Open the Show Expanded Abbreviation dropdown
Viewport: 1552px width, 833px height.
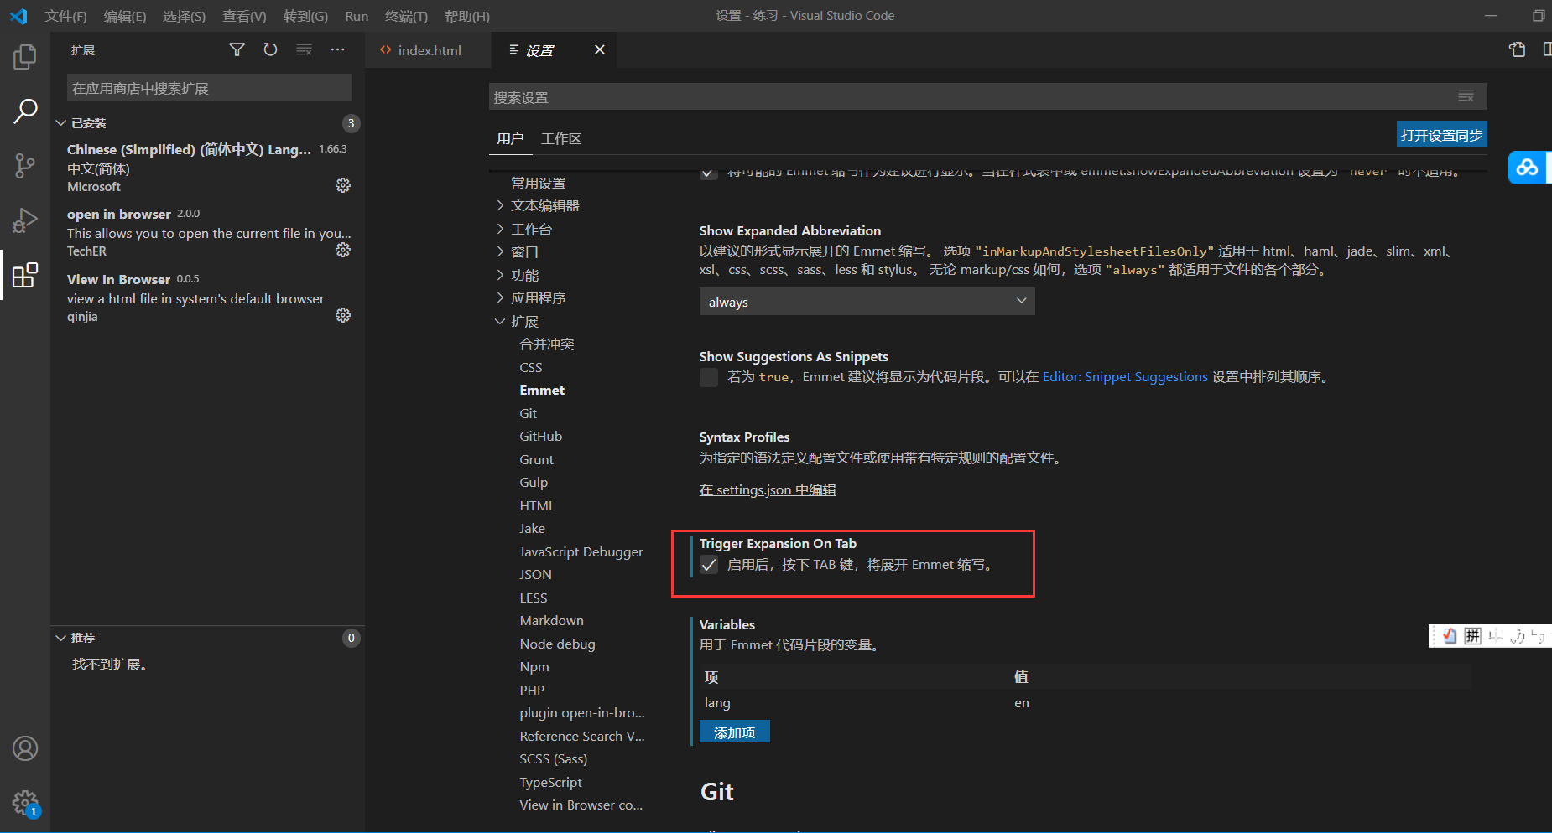pyautogui.click(x=867, y=302)
